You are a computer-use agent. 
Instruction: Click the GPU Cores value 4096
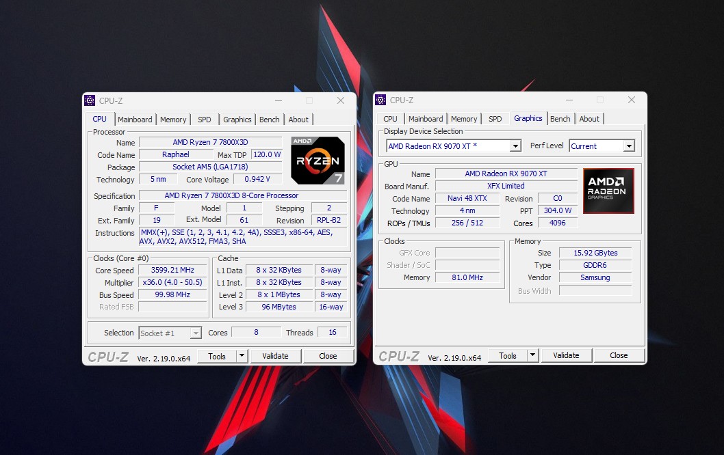point(558,223)
